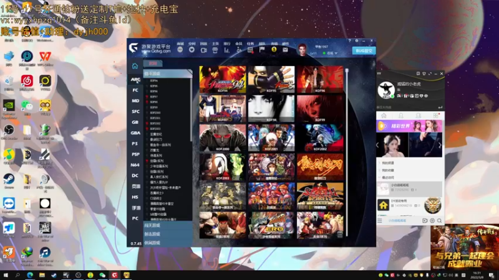Expand the second blue category below the game list

coord(168,234)
